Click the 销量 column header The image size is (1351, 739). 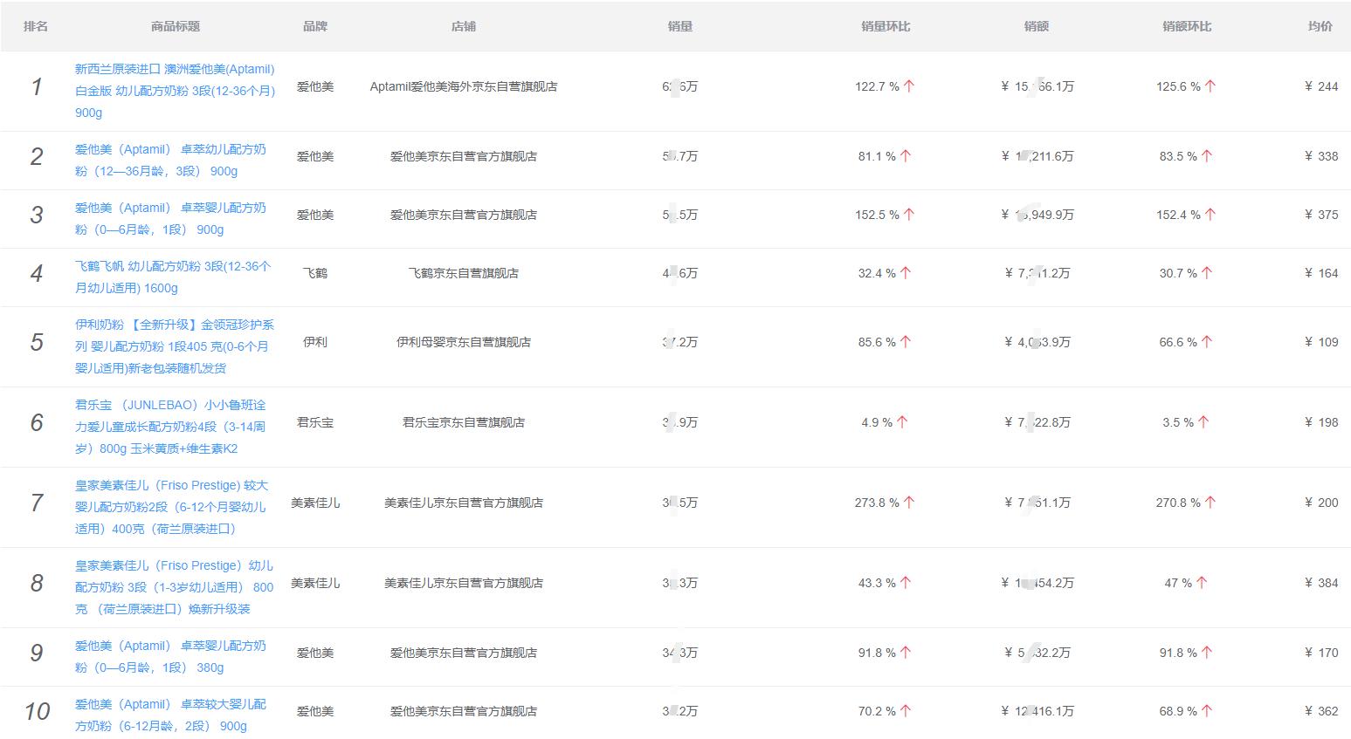click(x=679, y=26)
